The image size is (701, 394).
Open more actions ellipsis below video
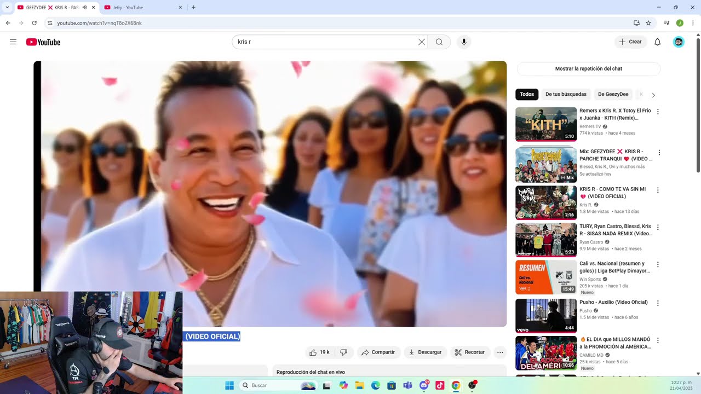(500, 352)
